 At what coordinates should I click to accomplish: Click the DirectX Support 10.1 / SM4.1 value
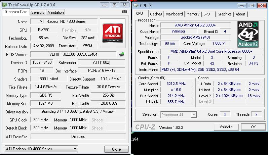click(x=111, y=79)
